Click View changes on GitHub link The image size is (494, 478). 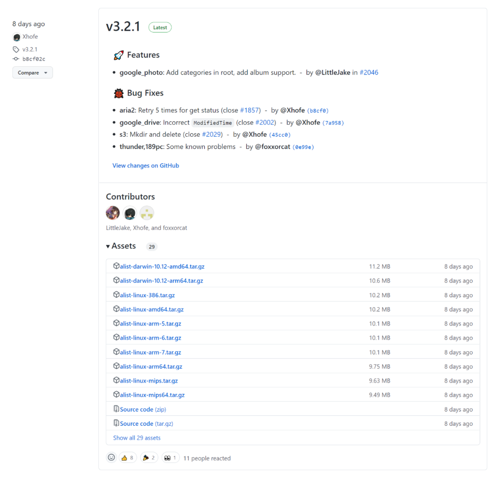[146, 166]
